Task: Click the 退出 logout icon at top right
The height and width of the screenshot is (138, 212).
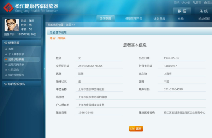Action: click(205, 3)
